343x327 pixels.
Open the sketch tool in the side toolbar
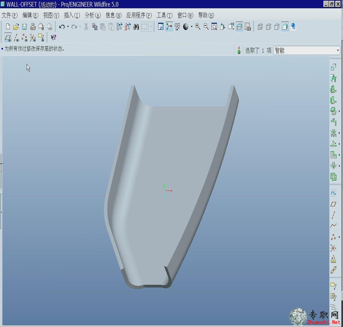(333, 193)
